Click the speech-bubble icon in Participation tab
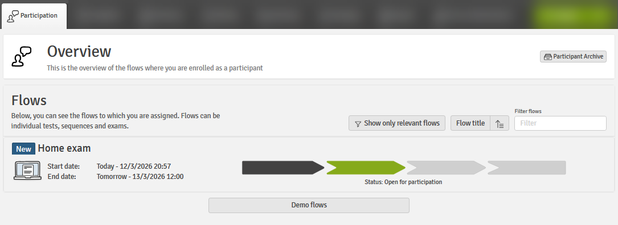 tap(13, 16)
